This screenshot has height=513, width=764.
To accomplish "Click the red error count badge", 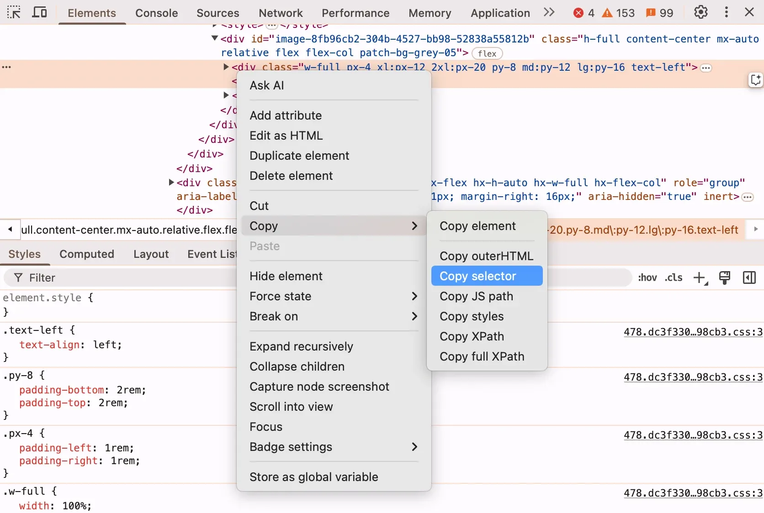I will 584,13.
